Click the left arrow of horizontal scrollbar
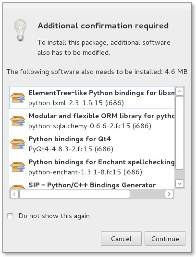 14,194
